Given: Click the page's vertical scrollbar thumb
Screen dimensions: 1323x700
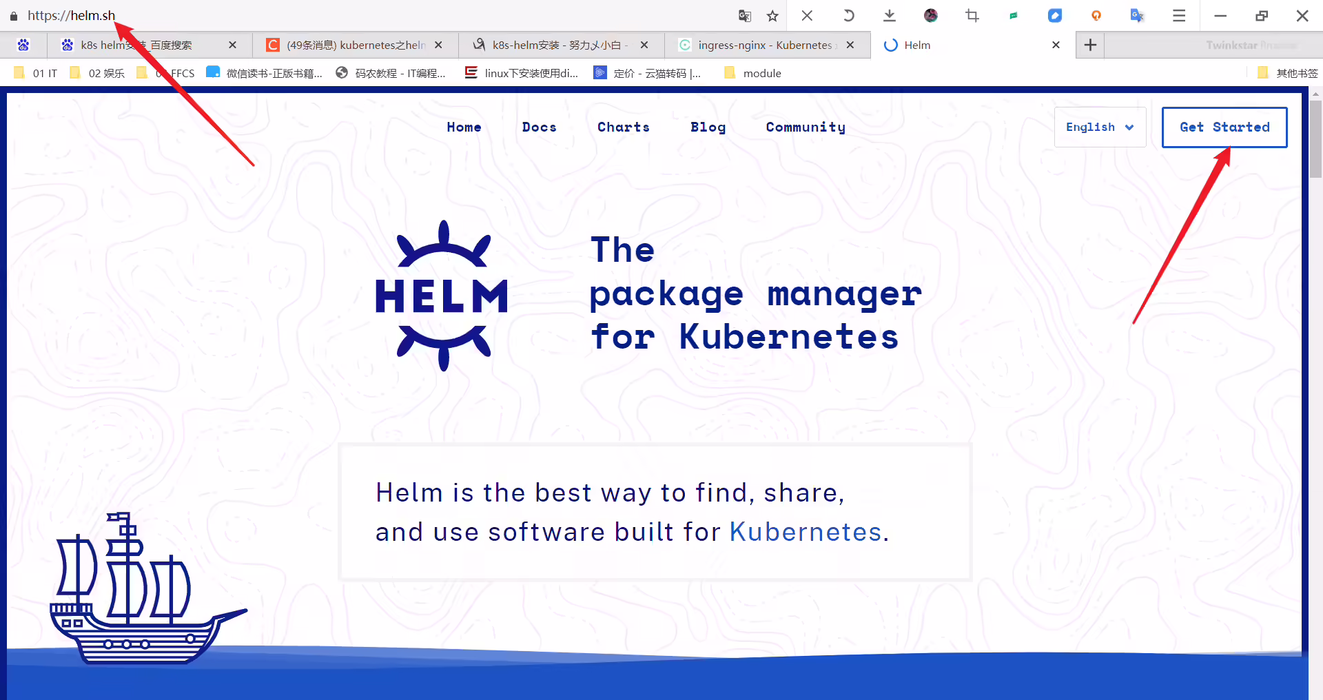Looking at the screenshot, I should pyautogui.click(x=1315, y=139).
